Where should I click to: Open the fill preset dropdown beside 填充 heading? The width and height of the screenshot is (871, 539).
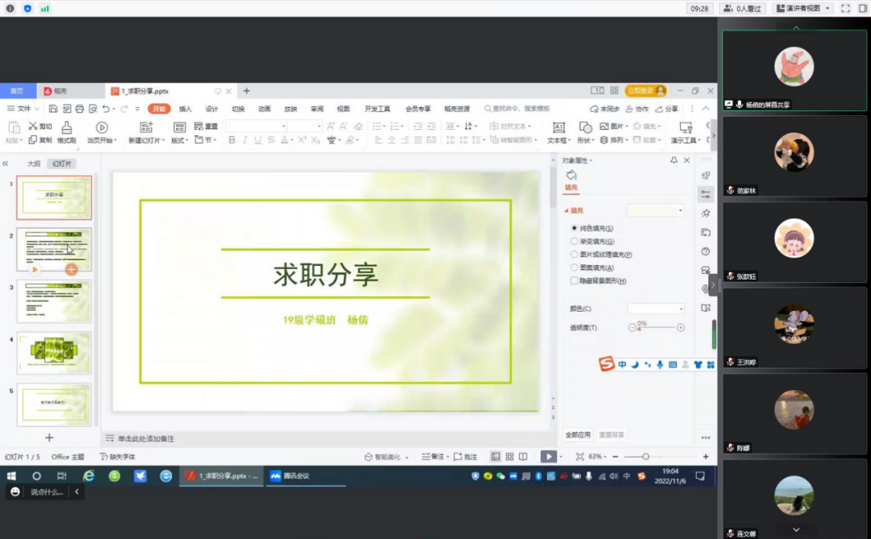pyautogui.click(x=656, y=210)
